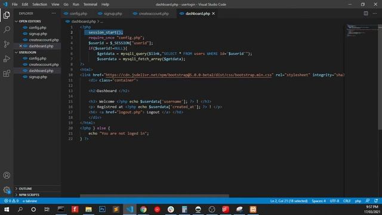
Task: Change language mode php in status bar
Action: point(358,201)
